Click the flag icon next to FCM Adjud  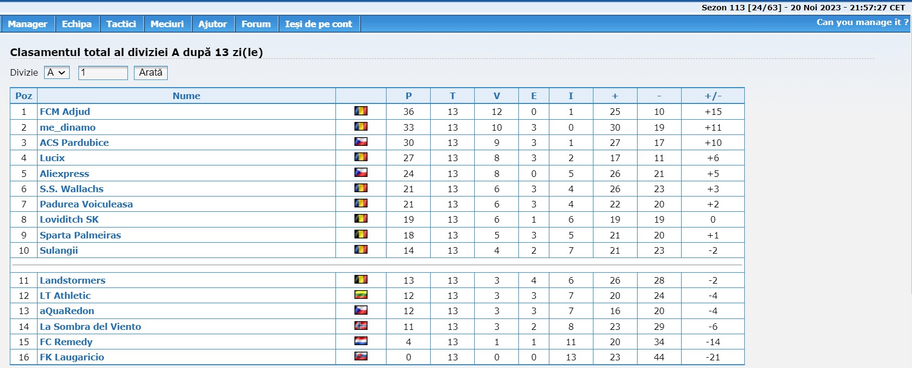[361, 111]
